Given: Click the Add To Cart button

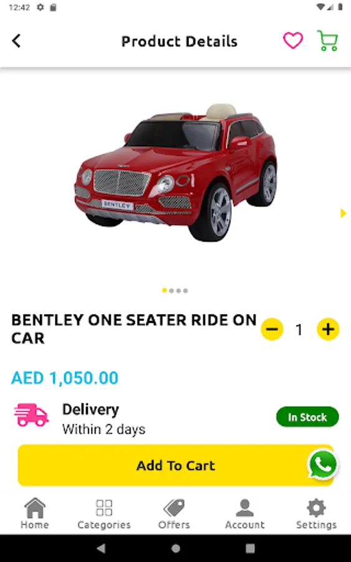Looking at the screenshot, I should tap(176, 465).
